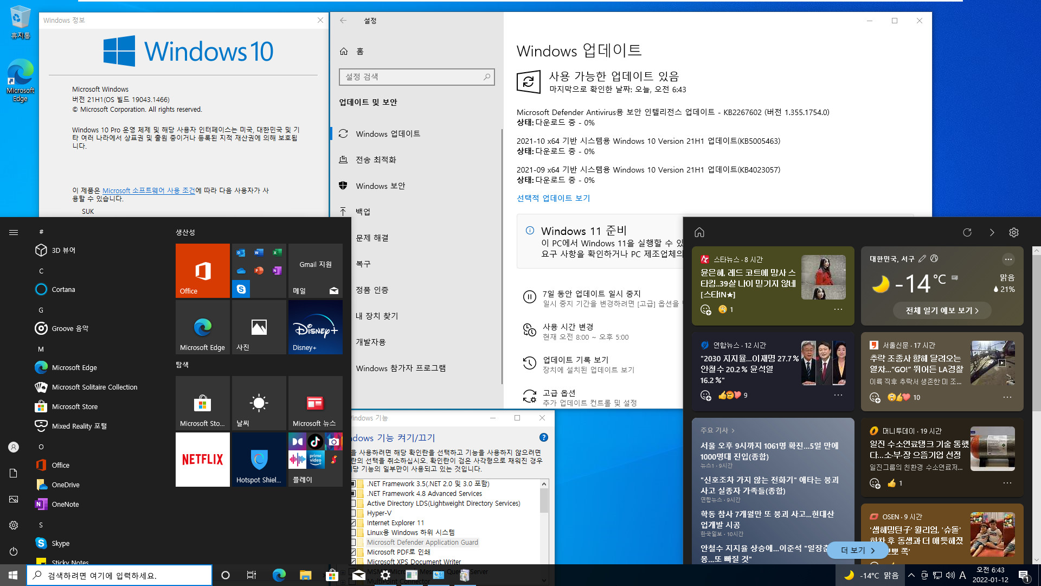Check Active Directory LDS feature

pos(353,503)
